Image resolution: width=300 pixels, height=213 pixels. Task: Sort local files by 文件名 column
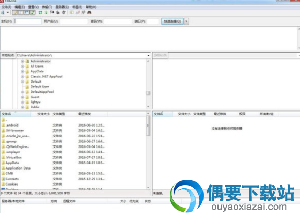pyautogui.click(x=16, y=114)
